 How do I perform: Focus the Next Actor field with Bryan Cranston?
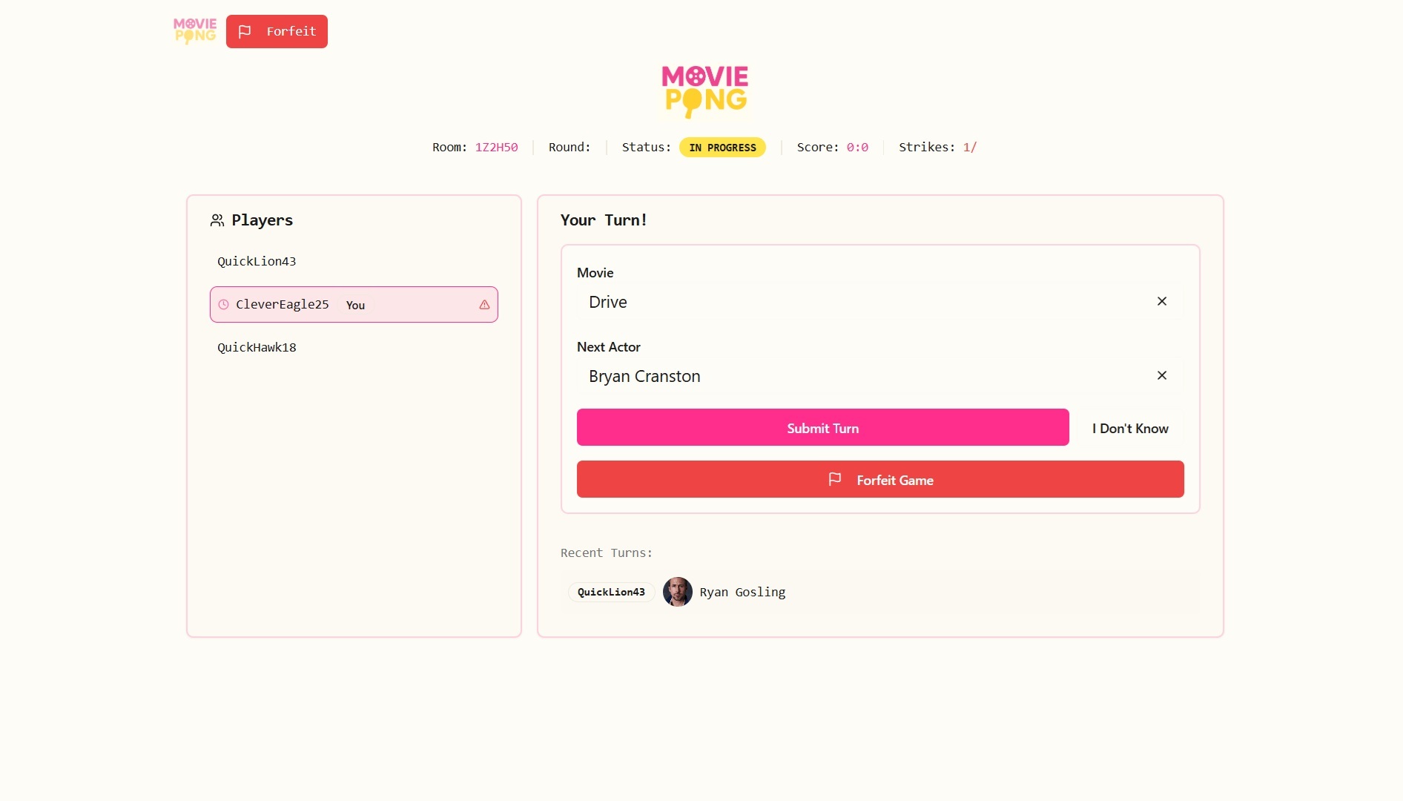click(860, 376)
